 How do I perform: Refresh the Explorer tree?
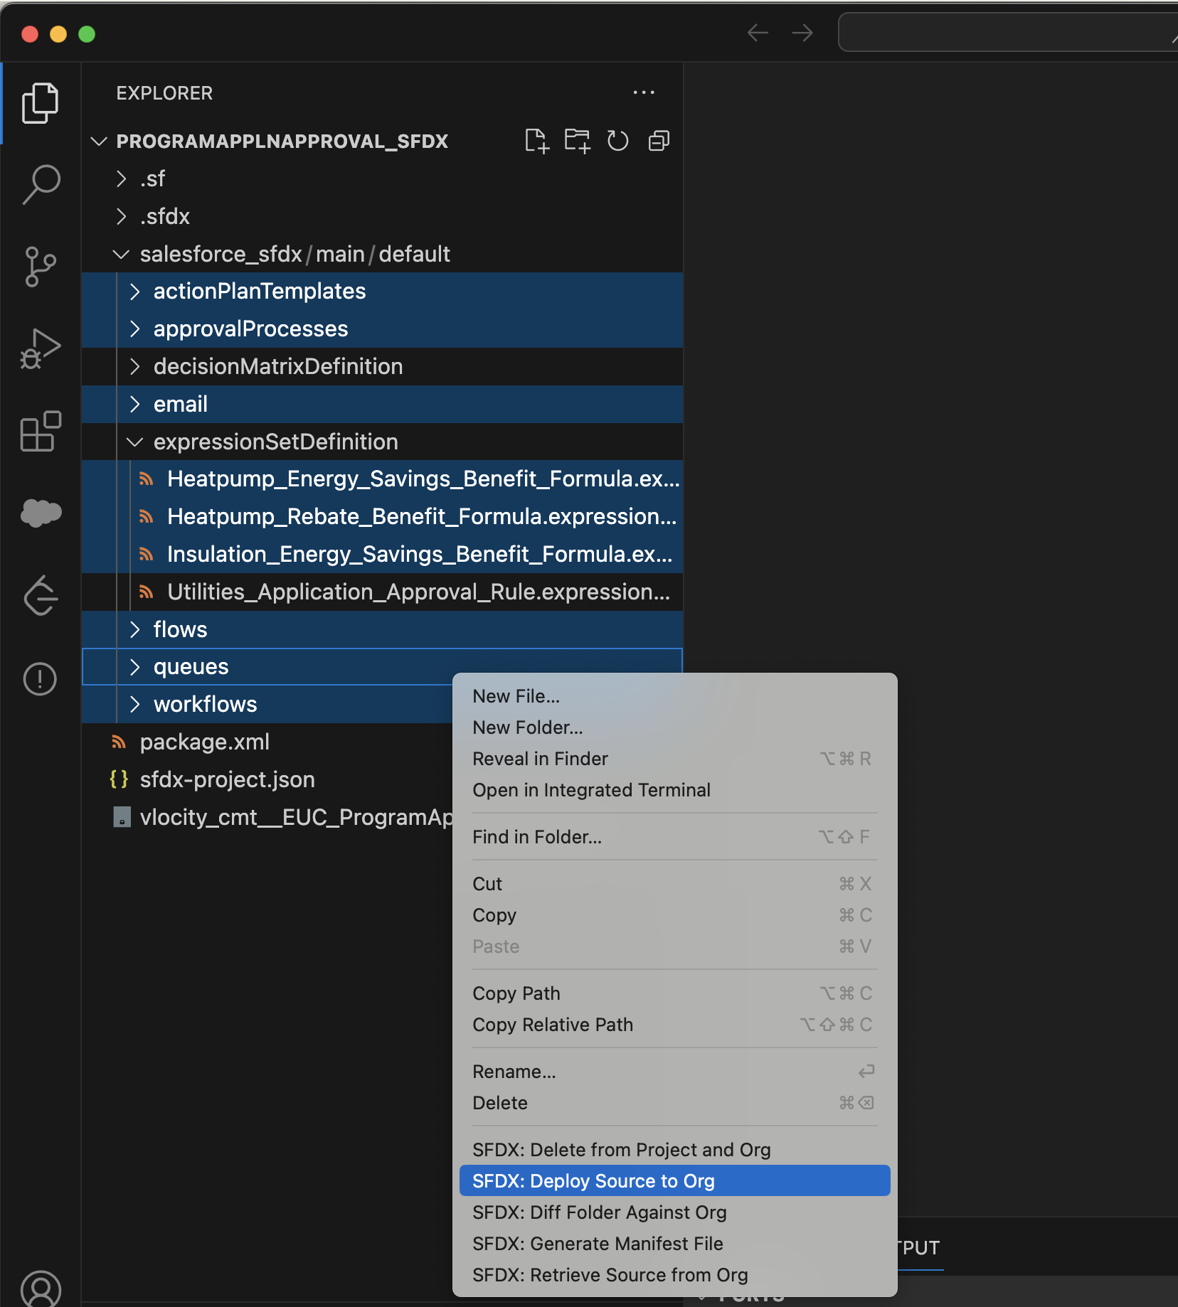pyautogui.click(x=617, y=141)
